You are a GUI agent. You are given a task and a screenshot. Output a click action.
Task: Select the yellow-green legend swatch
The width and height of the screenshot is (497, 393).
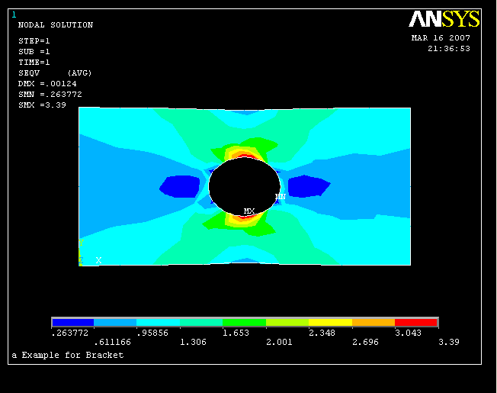(287, 322)
